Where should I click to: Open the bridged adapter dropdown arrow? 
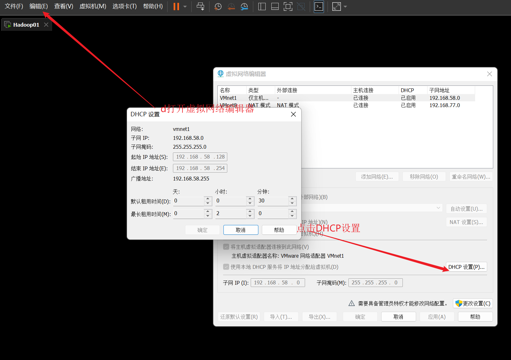point(438,208)
